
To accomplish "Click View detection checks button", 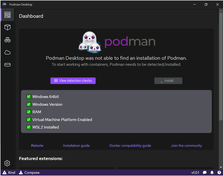I will (x=73, y=81).
